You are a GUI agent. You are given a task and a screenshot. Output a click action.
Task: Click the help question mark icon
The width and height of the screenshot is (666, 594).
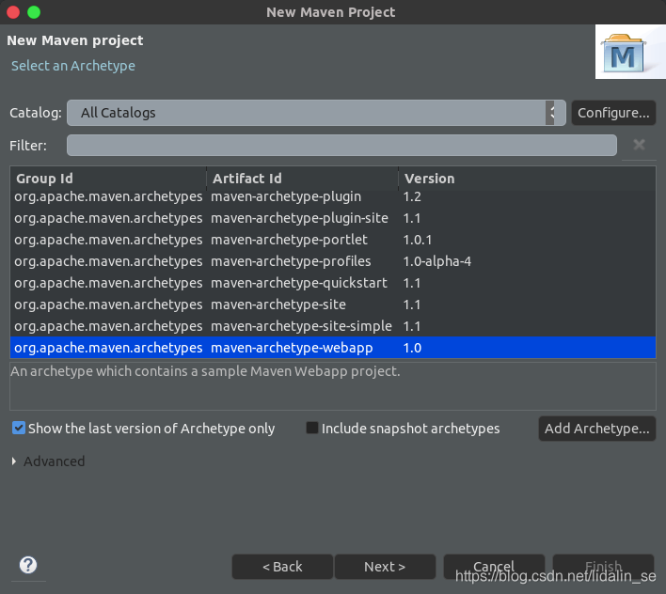(28, 565)
